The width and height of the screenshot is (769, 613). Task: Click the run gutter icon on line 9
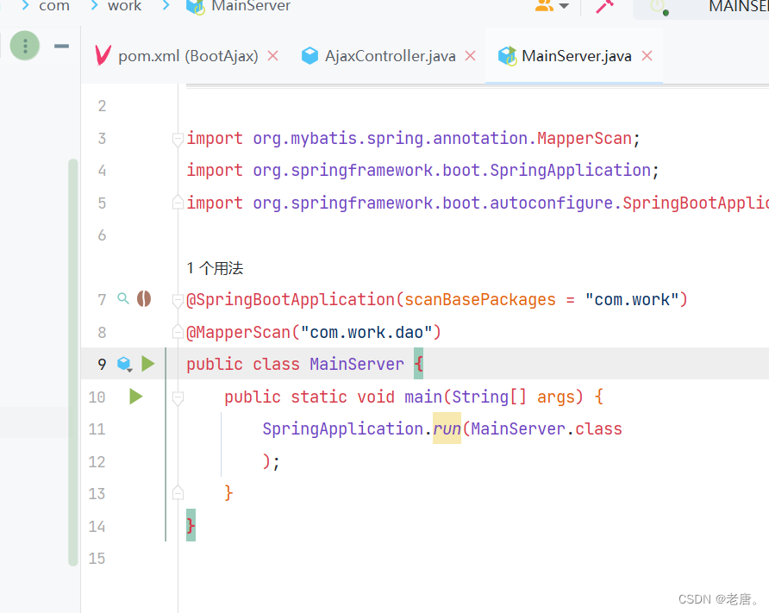point(147,364)
